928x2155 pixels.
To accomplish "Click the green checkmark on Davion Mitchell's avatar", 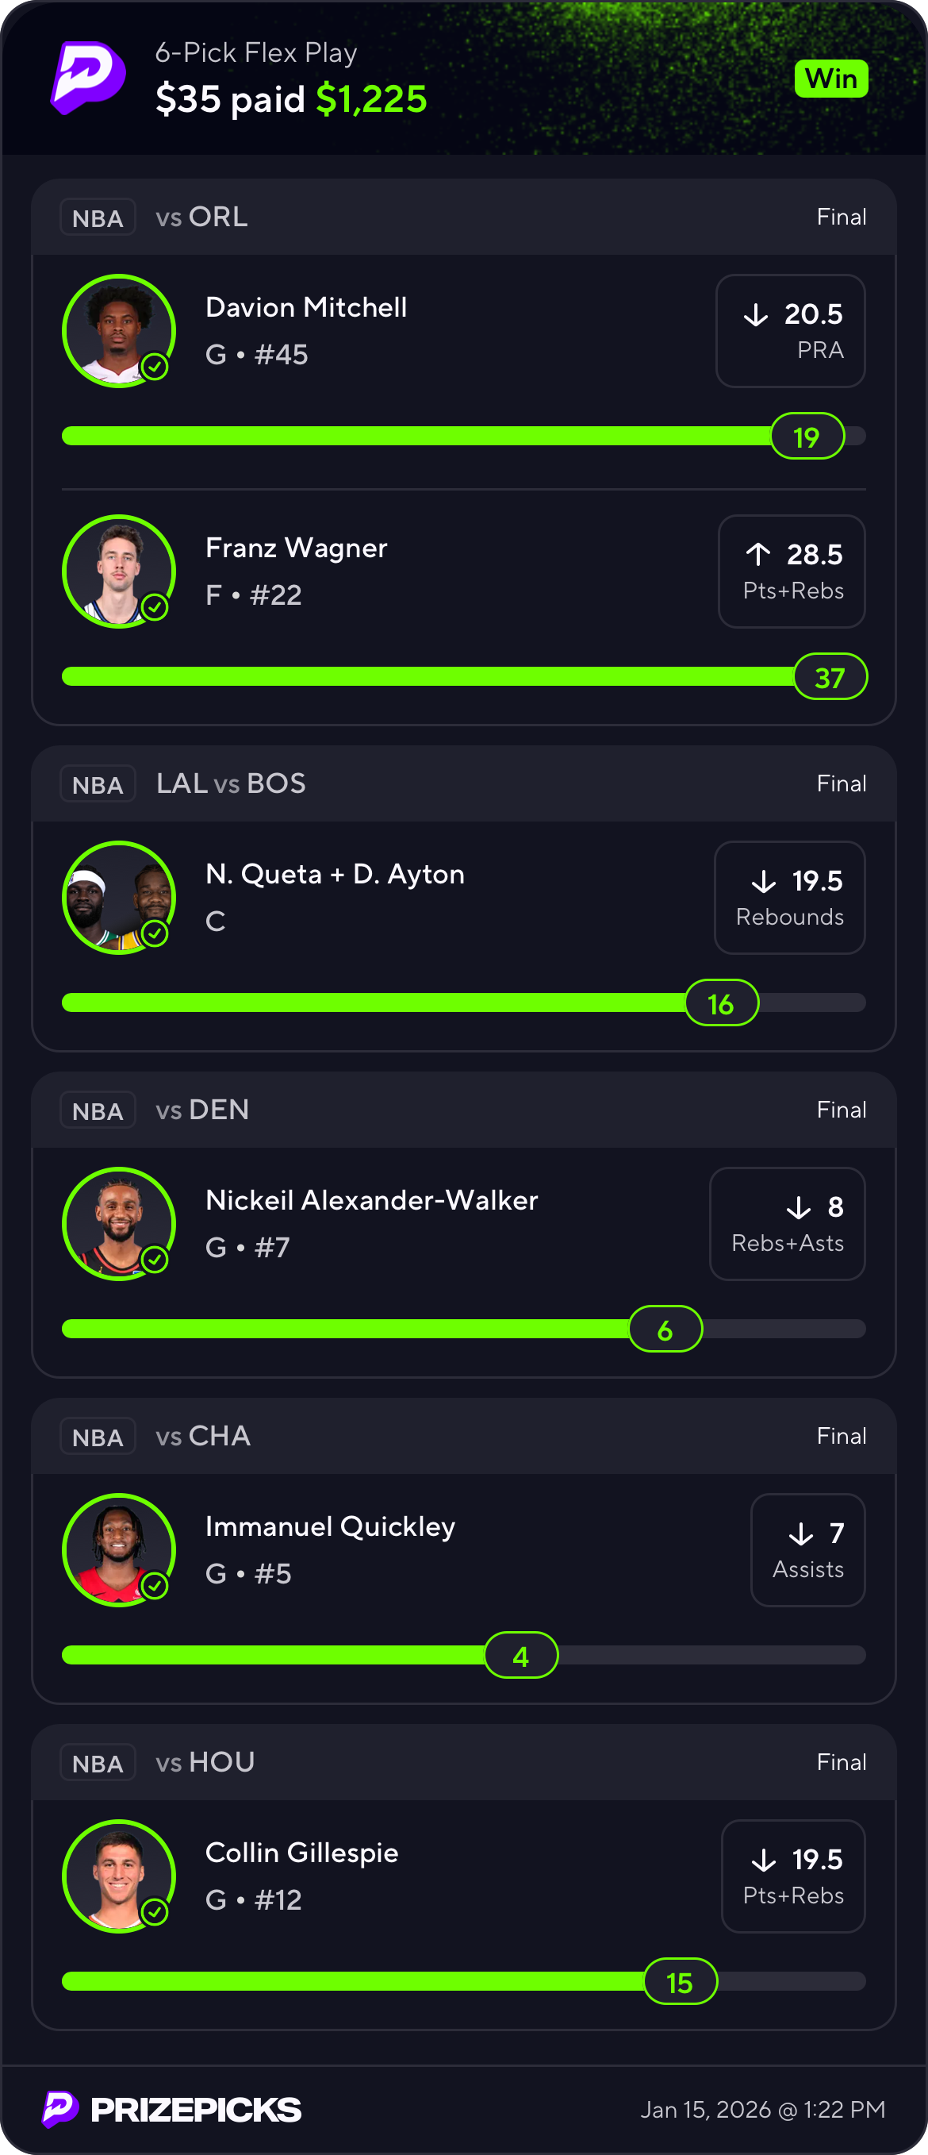I will (155, 367).
